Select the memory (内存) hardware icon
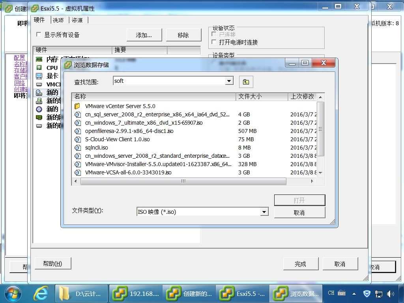Screen dimensions: 404x303 [x=39, y=59]
